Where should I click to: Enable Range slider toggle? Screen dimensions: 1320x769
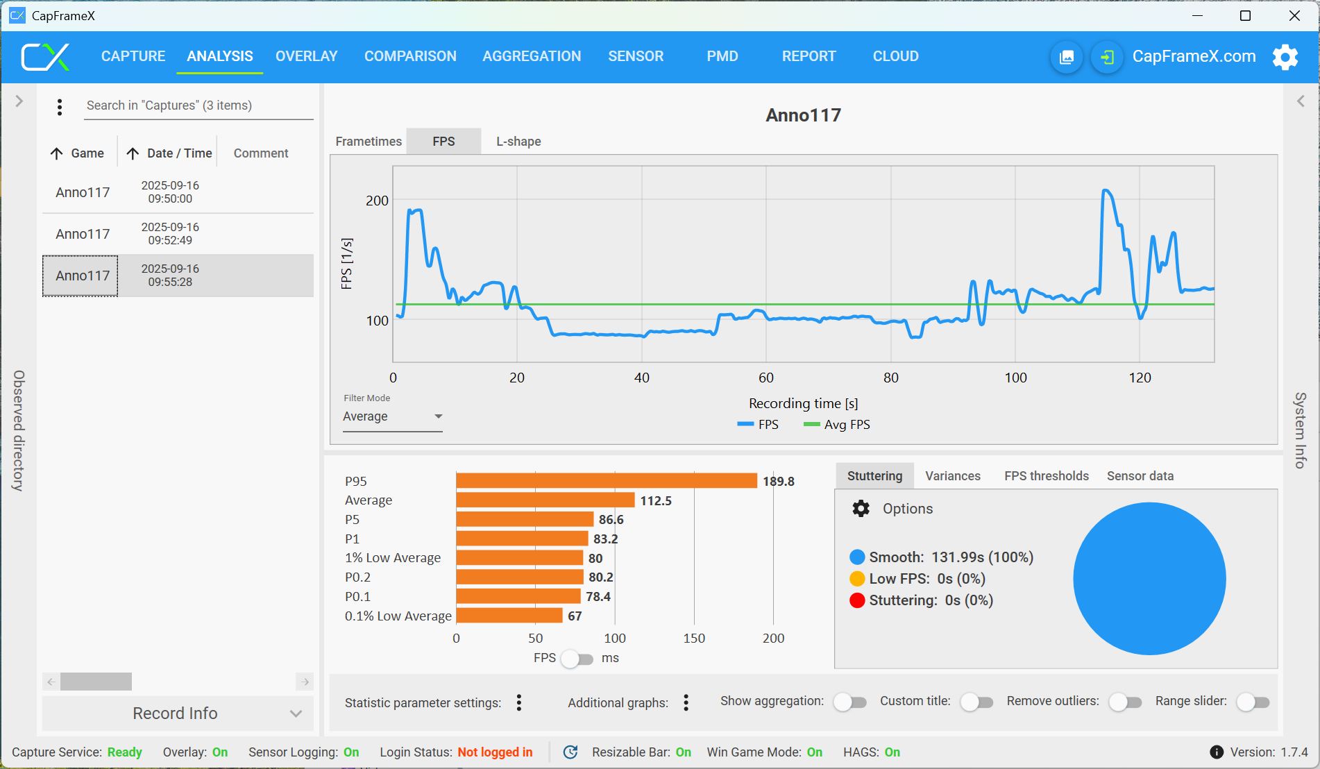(1253, 702)
